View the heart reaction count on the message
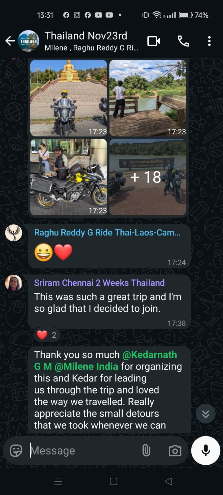Viewport: 223px width, 495px height. (47, 335)
